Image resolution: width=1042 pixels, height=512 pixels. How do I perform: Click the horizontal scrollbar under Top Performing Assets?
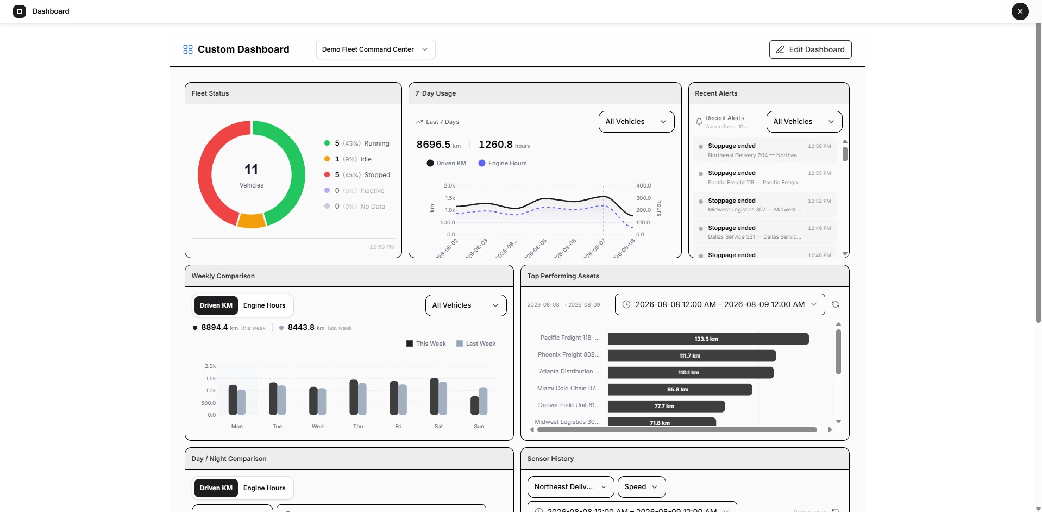(677, 429)
